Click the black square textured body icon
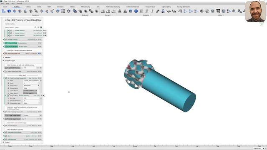 pyautogui.click(x=218, y=11)
